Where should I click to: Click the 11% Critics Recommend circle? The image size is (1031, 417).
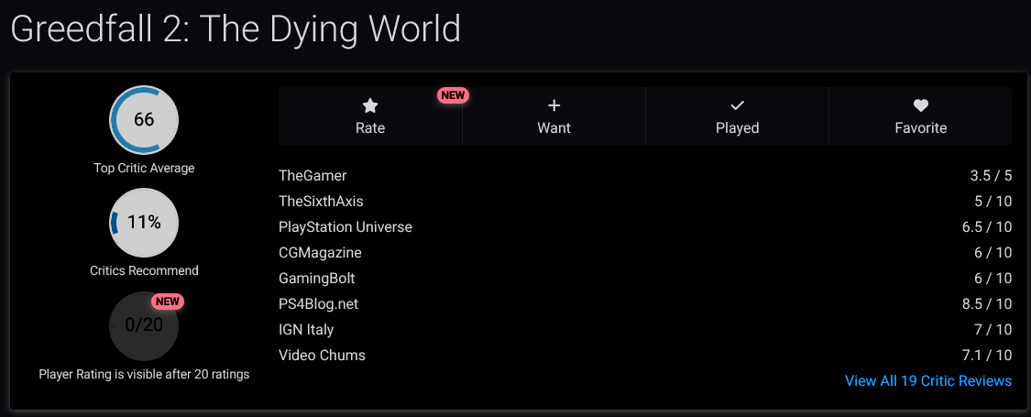144,223
